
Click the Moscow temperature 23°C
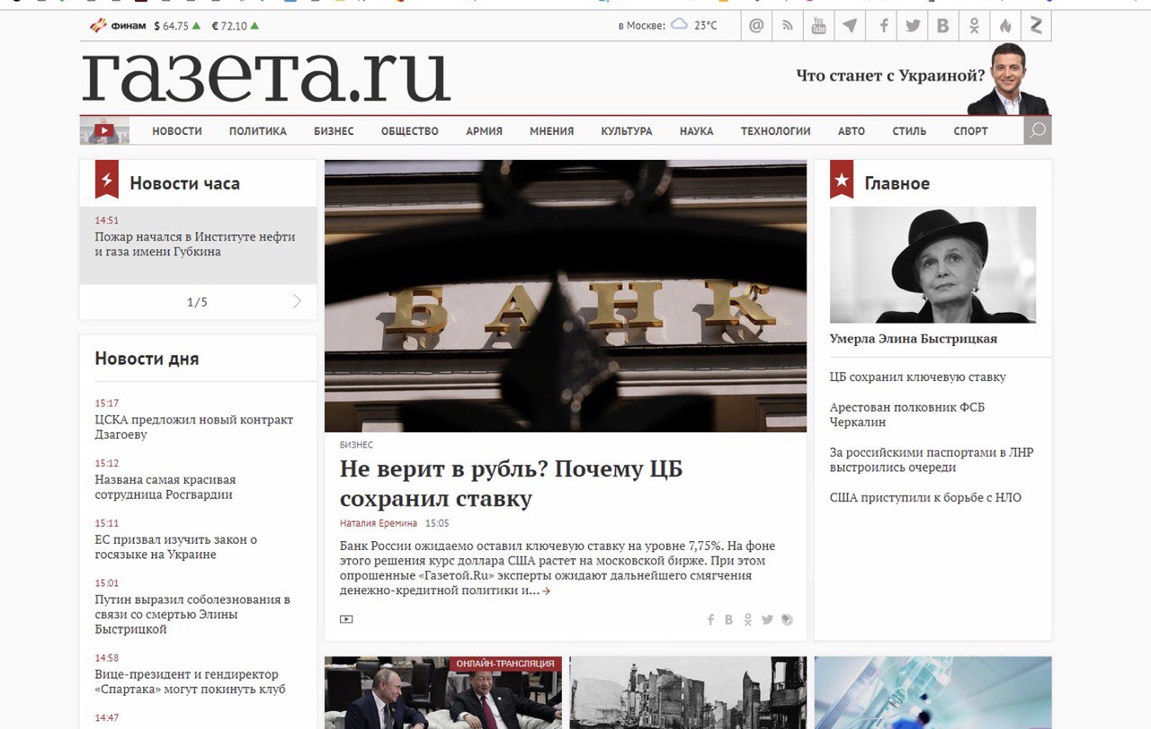pos(706,25)
